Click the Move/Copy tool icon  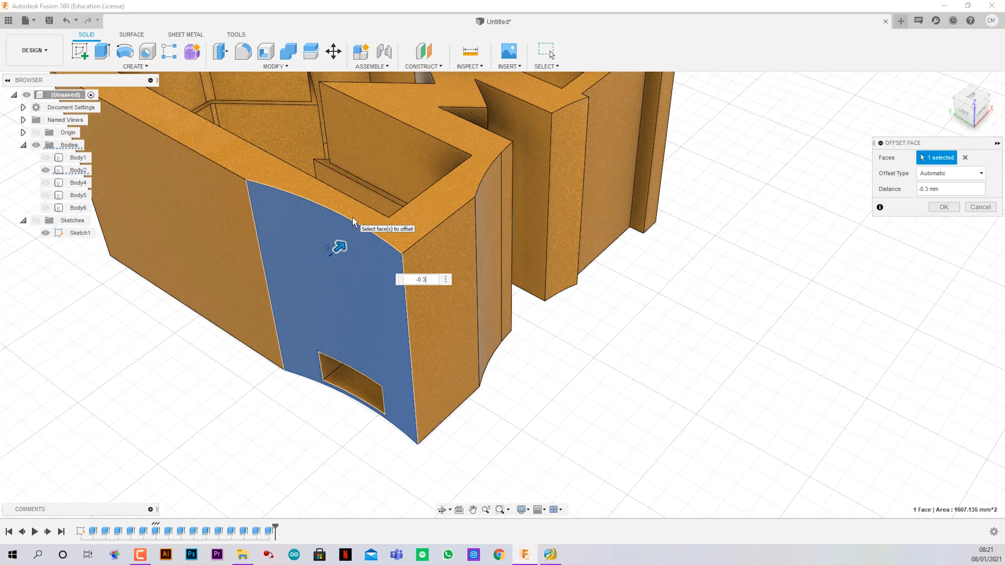335,51
